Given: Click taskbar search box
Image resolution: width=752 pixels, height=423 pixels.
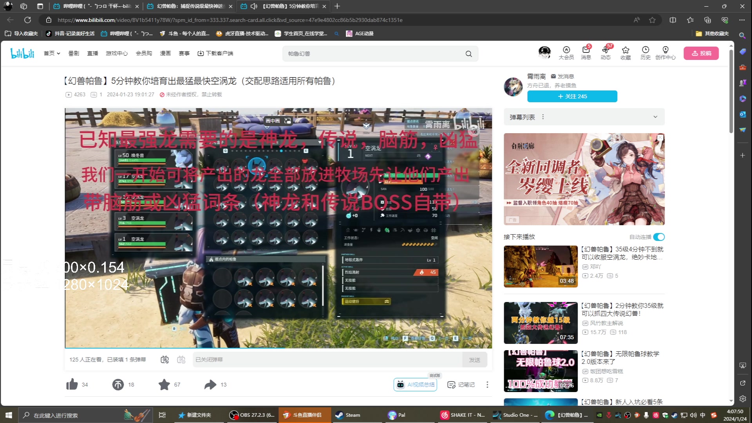Looking at the screenshot, I should (85, 415).
